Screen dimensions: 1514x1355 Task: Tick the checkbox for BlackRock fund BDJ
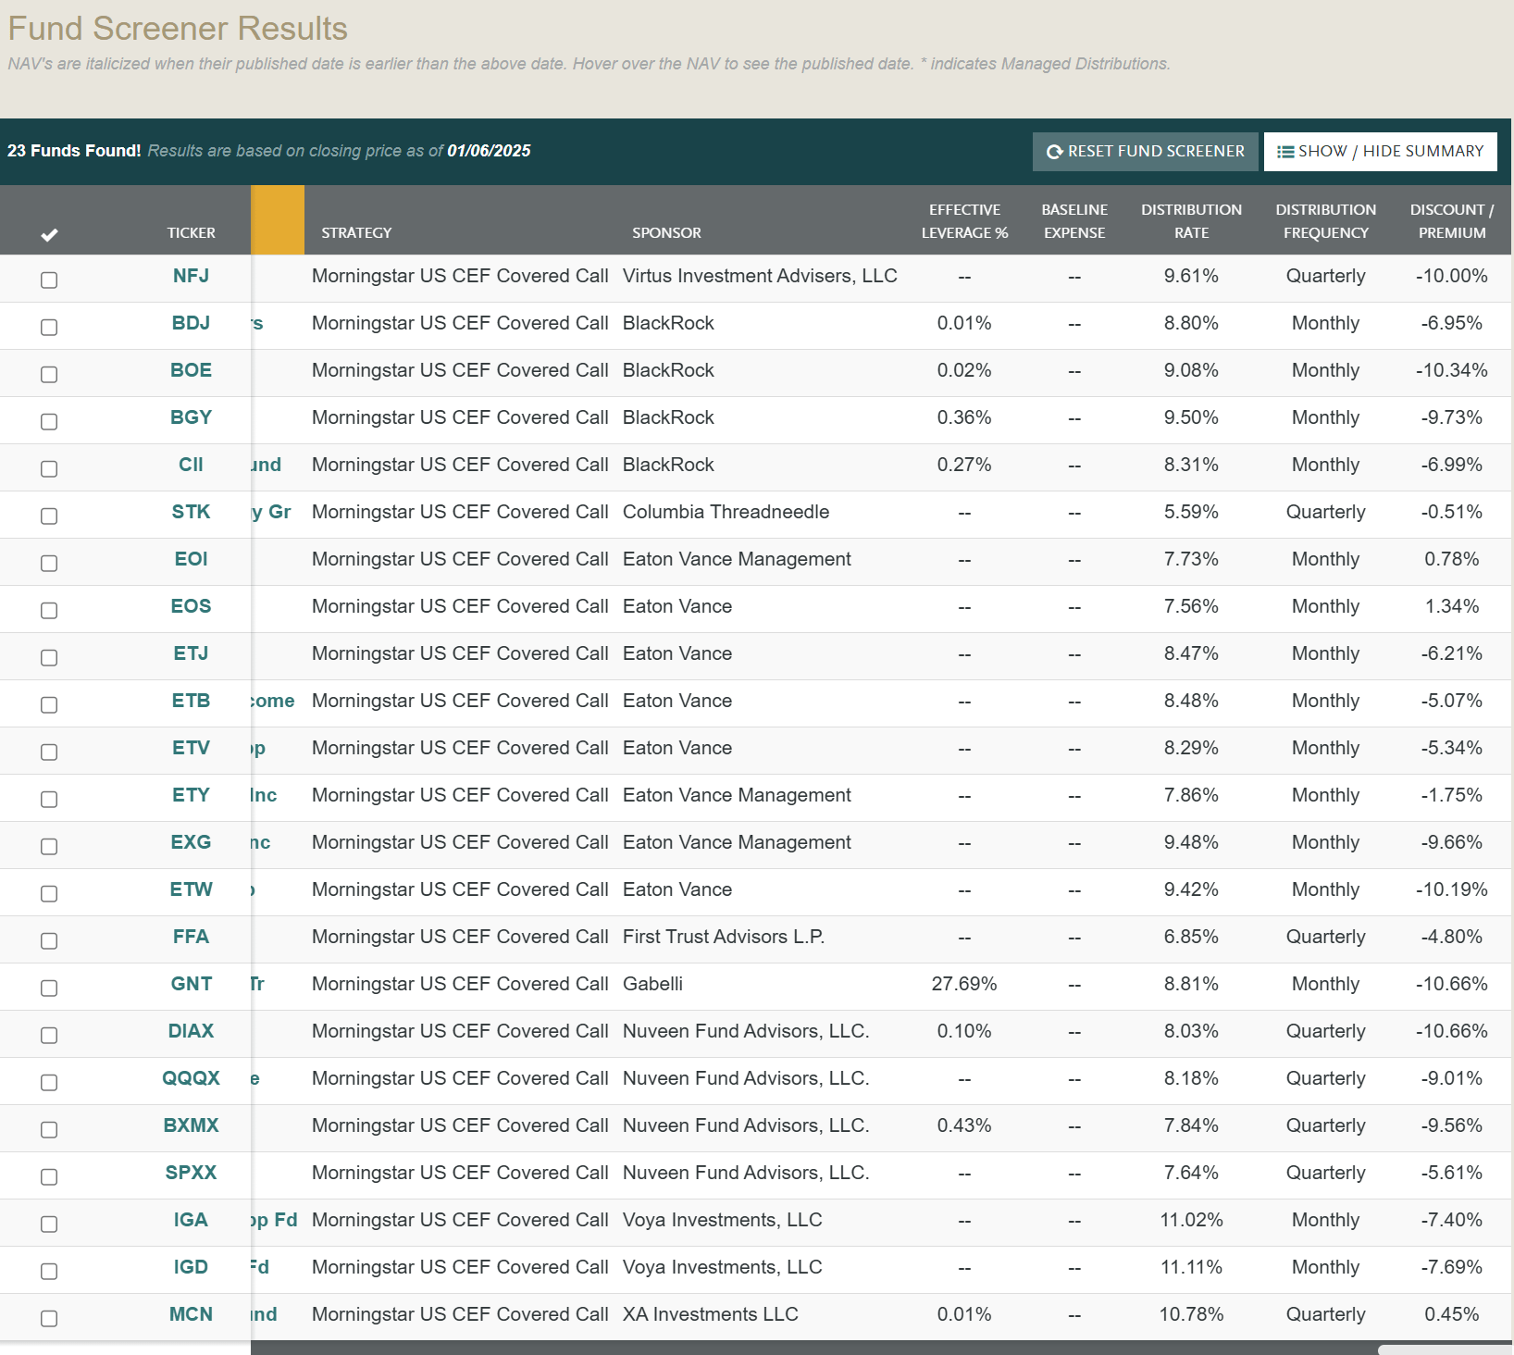[49, 327]
